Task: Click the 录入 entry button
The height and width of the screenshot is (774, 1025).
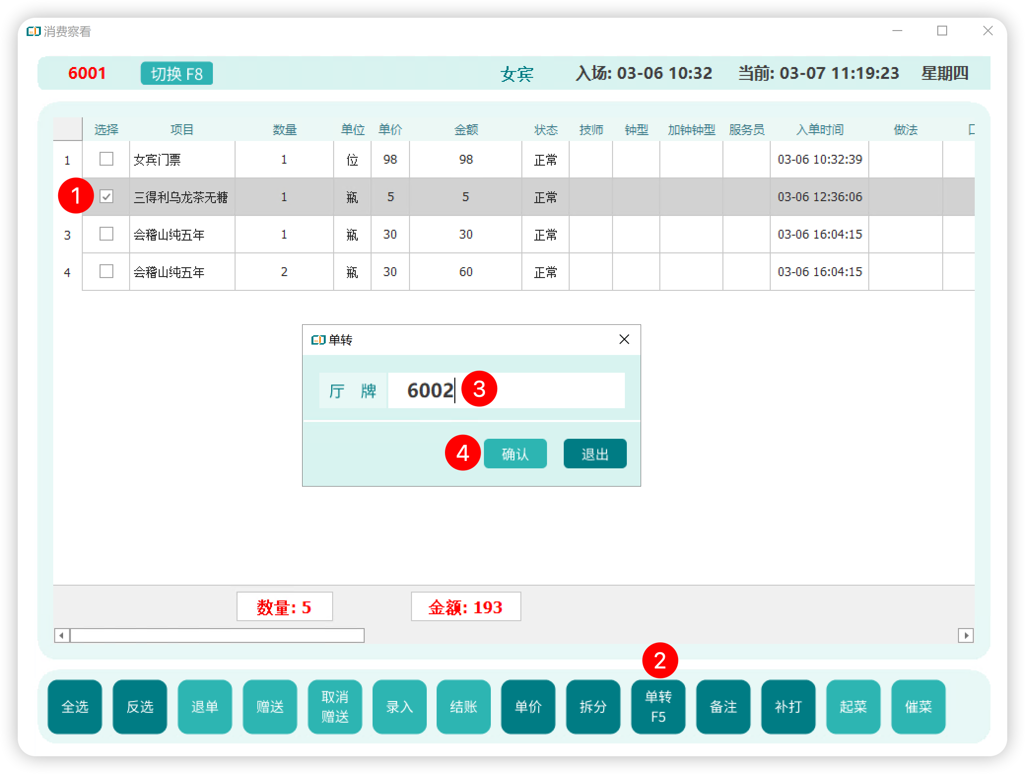Action: pos(400,706)
